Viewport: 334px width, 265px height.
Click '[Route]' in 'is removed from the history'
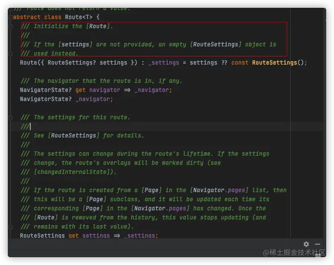click(46, 218)
